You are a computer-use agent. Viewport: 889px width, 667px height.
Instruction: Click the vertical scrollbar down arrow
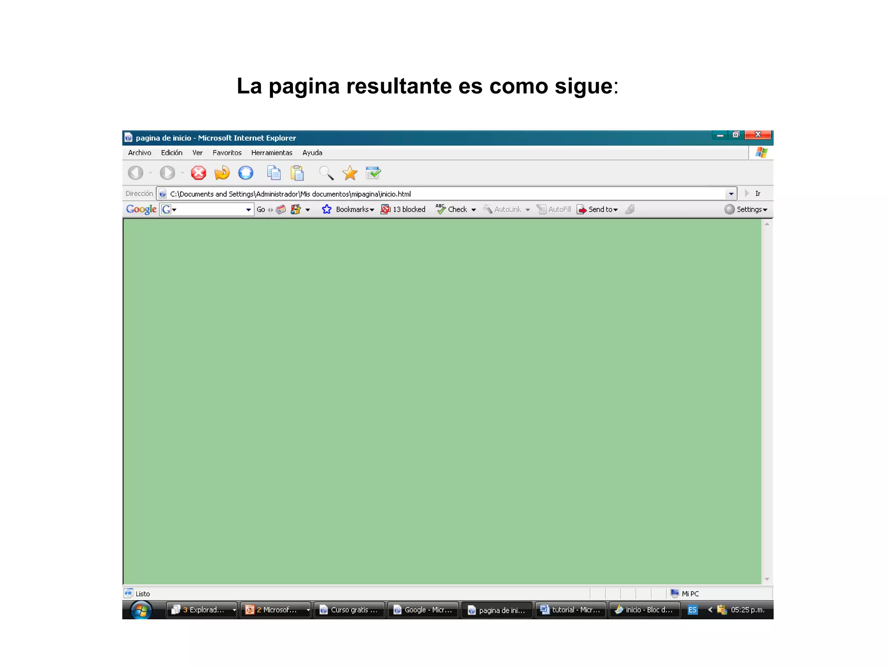click(767, 579)
